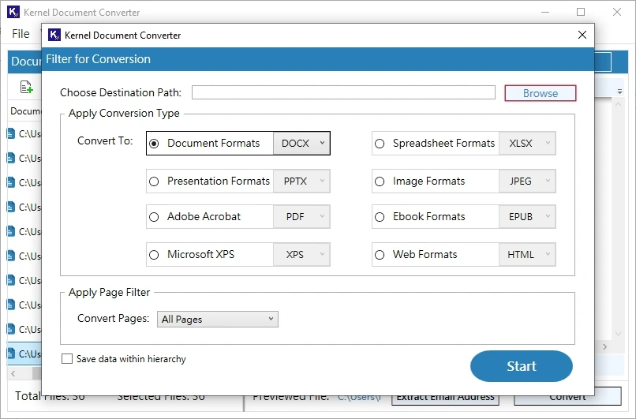Image resolution: width=636 pixels, height=419 pixels.
Task: Open the PPTX format dropdown
Action: coord(301,181)
